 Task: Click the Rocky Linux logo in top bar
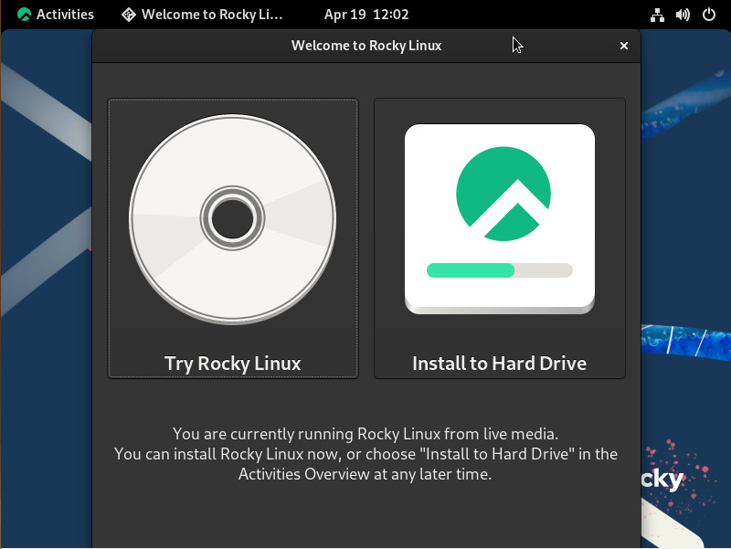[25, 15]
